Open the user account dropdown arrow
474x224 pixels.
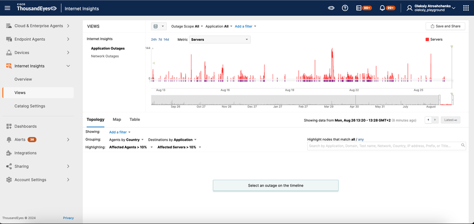[x=454, y=8]
